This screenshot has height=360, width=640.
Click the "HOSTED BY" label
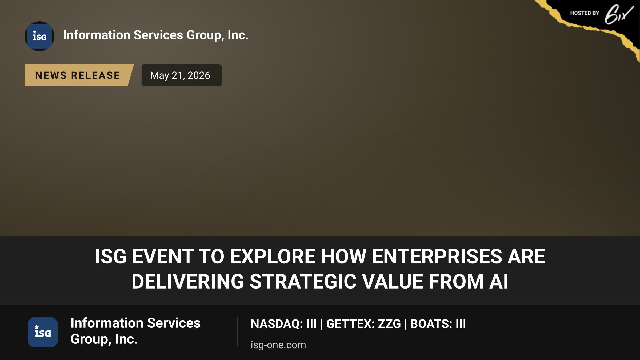click(585, 13)
